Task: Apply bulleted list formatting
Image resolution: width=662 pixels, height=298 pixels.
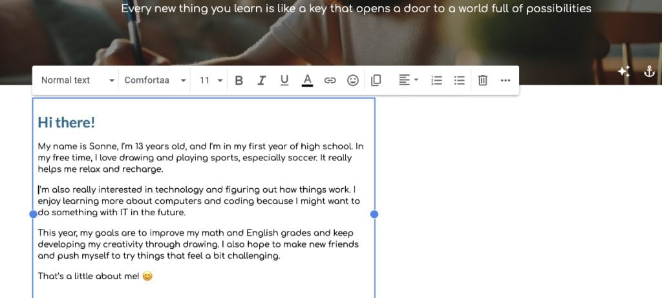Action: click(460, 80)
